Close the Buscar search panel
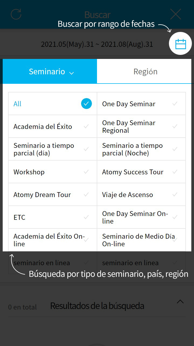 (x=175, y=14)
